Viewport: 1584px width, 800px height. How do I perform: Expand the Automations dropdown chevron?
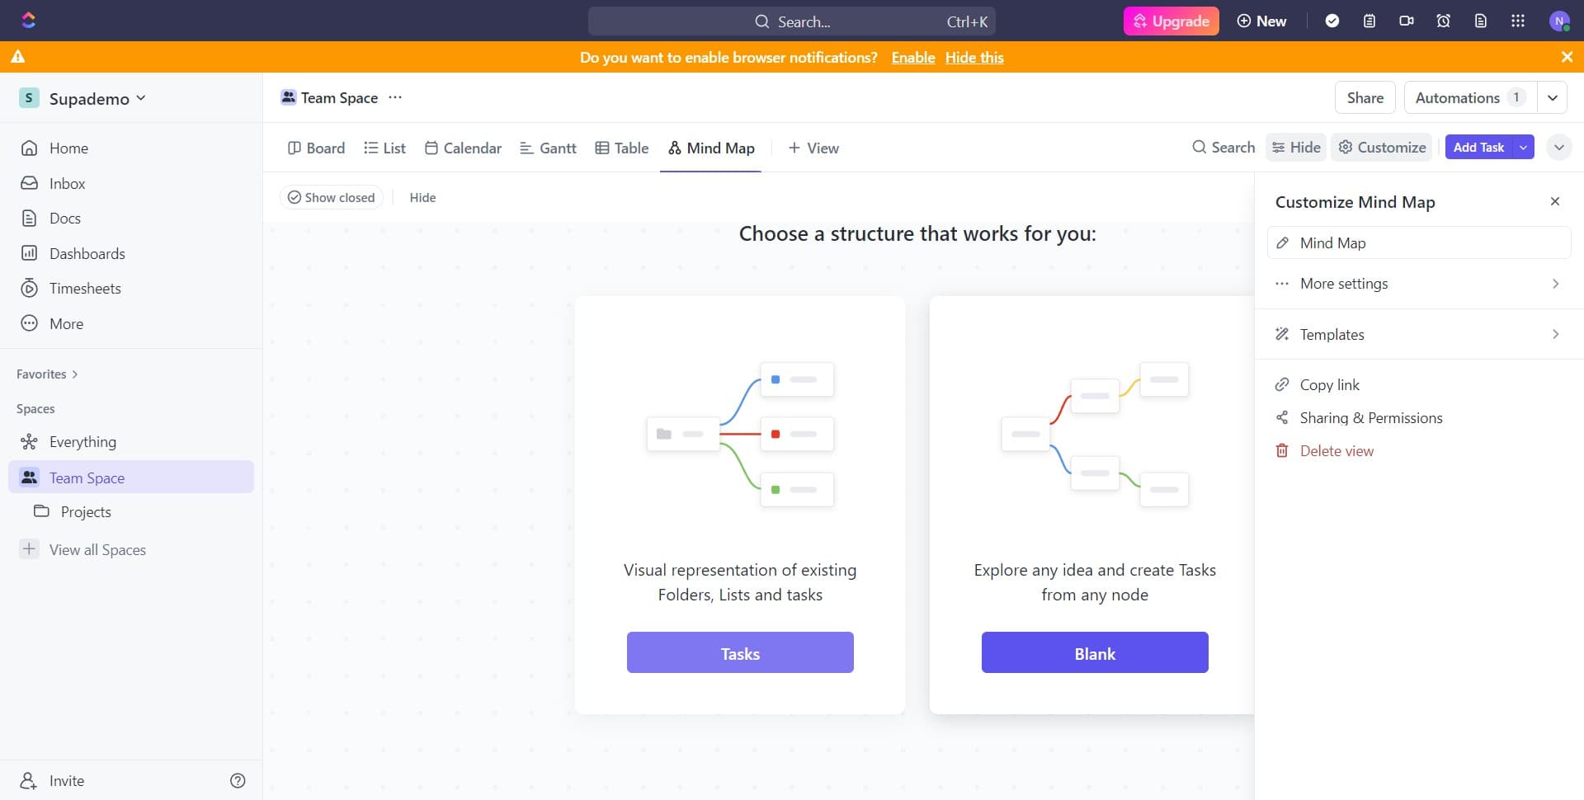[1553, 97]
